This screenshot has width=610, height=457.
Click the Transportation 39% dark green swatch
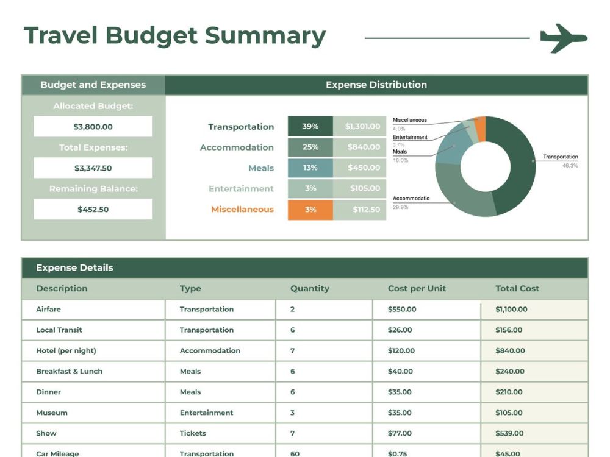tap(310, 126)
